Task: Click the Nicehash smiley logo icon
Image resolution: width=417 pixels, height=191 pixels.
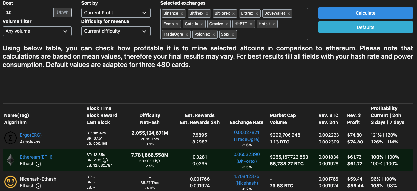Action: pyautogui.click(x=11, y=182)
